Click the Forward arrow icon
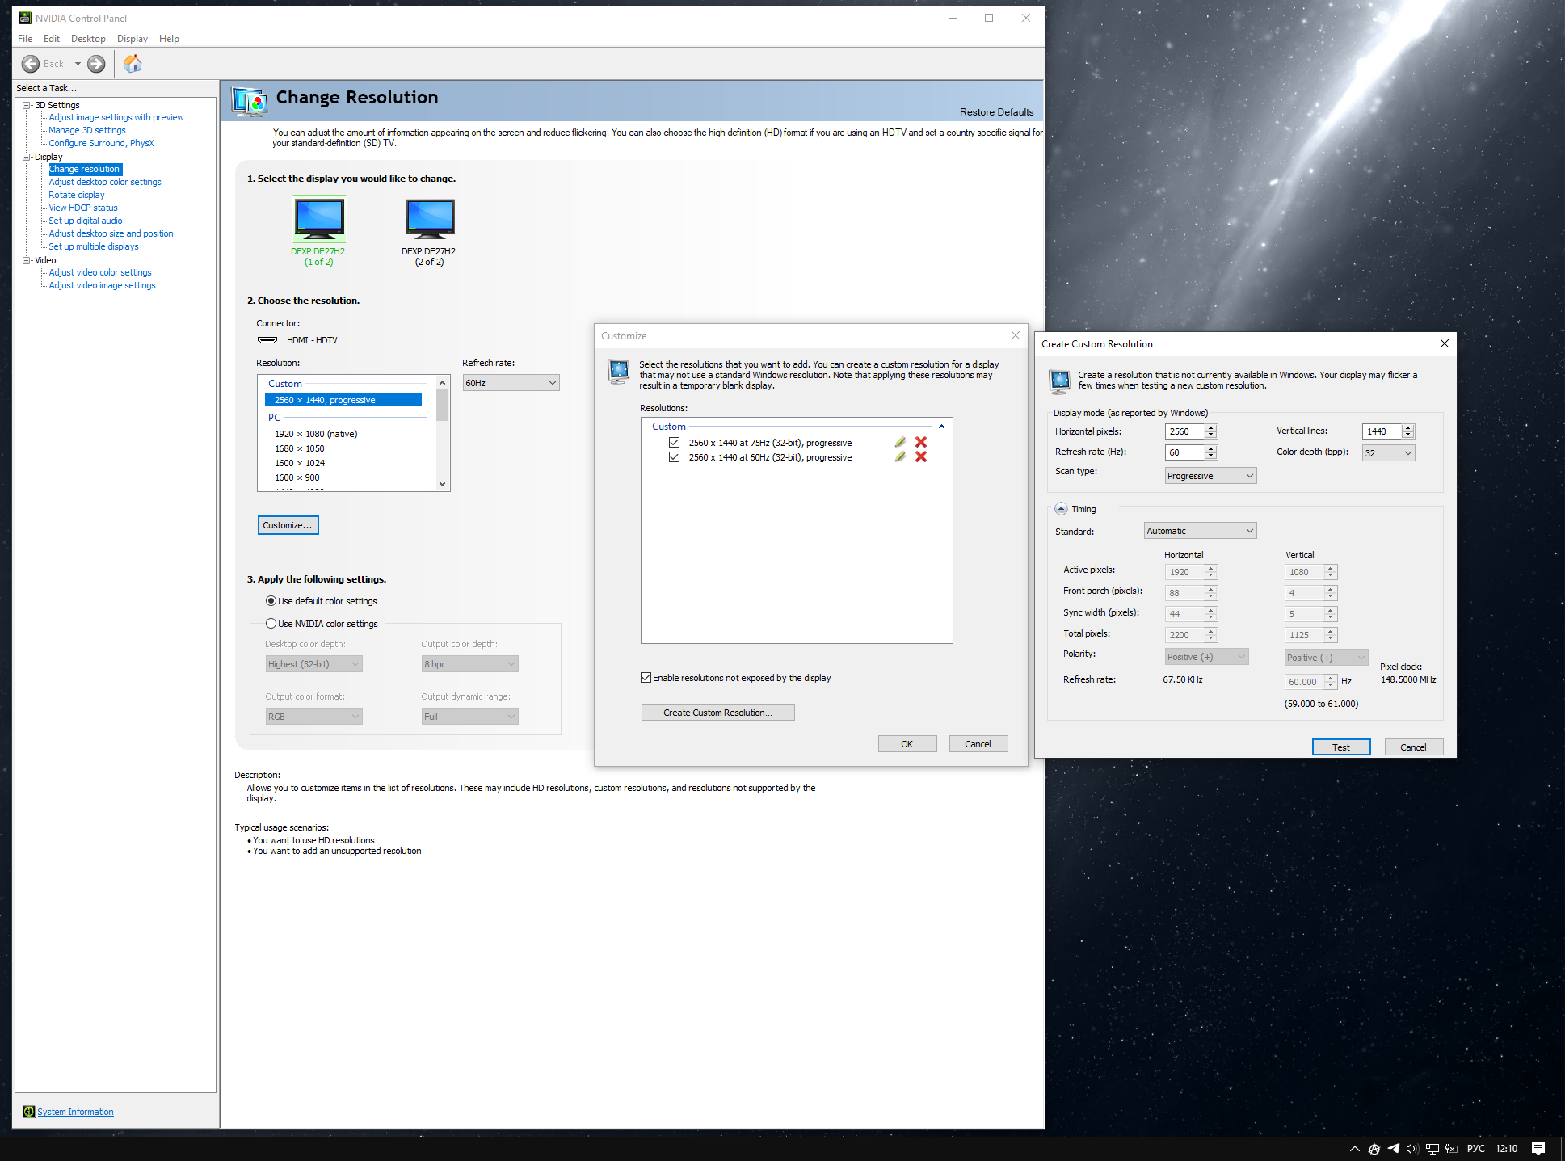Screen dimensions: 1565x1161 [x=96, y=64]
